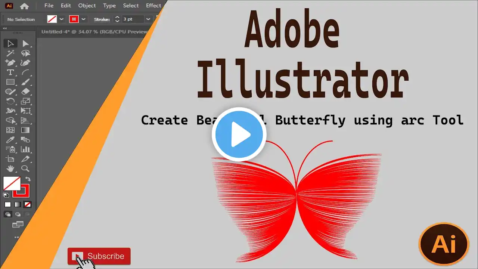
Task: Set paint mode to Gradient
Action: 18,204
